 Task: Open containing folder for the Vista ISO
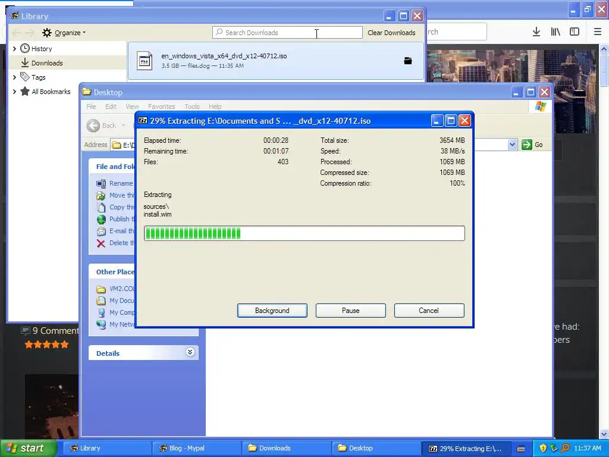coord(408,61)
